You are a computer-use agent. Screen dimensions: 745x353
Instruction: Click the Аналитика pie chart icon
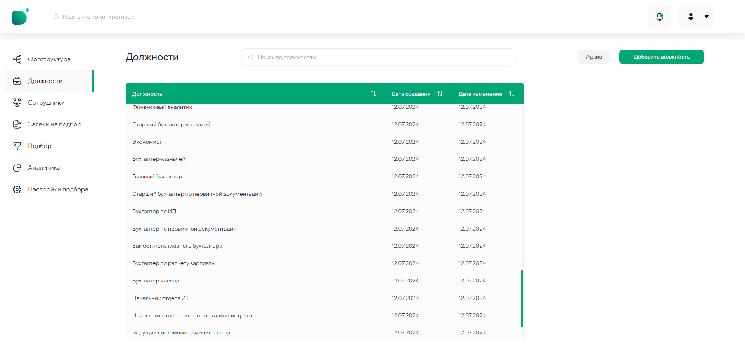(17, 168)
